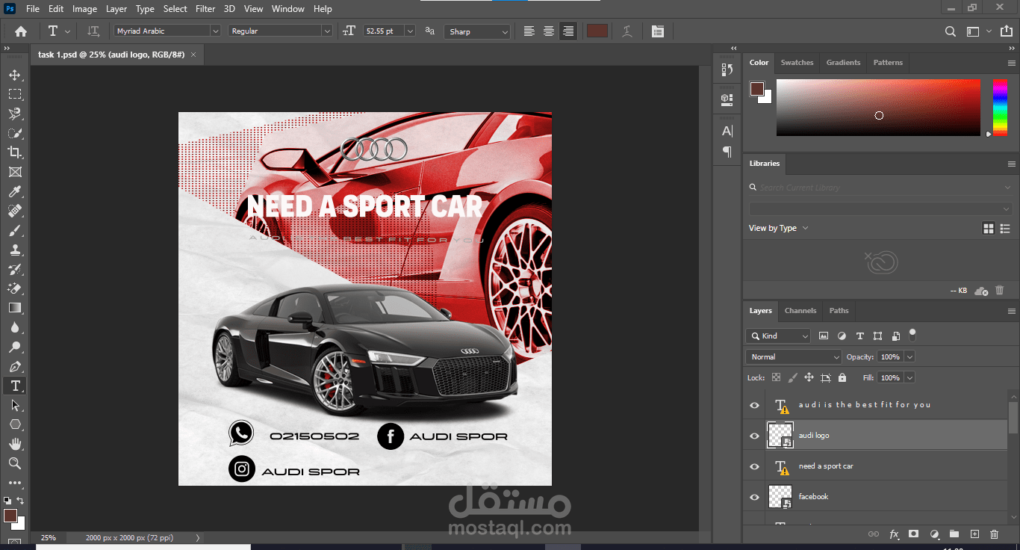The image size is (1020, 550).
Task: Click the text color swatch in options bar
Action: pyautogui.click(x=597, y=31)
